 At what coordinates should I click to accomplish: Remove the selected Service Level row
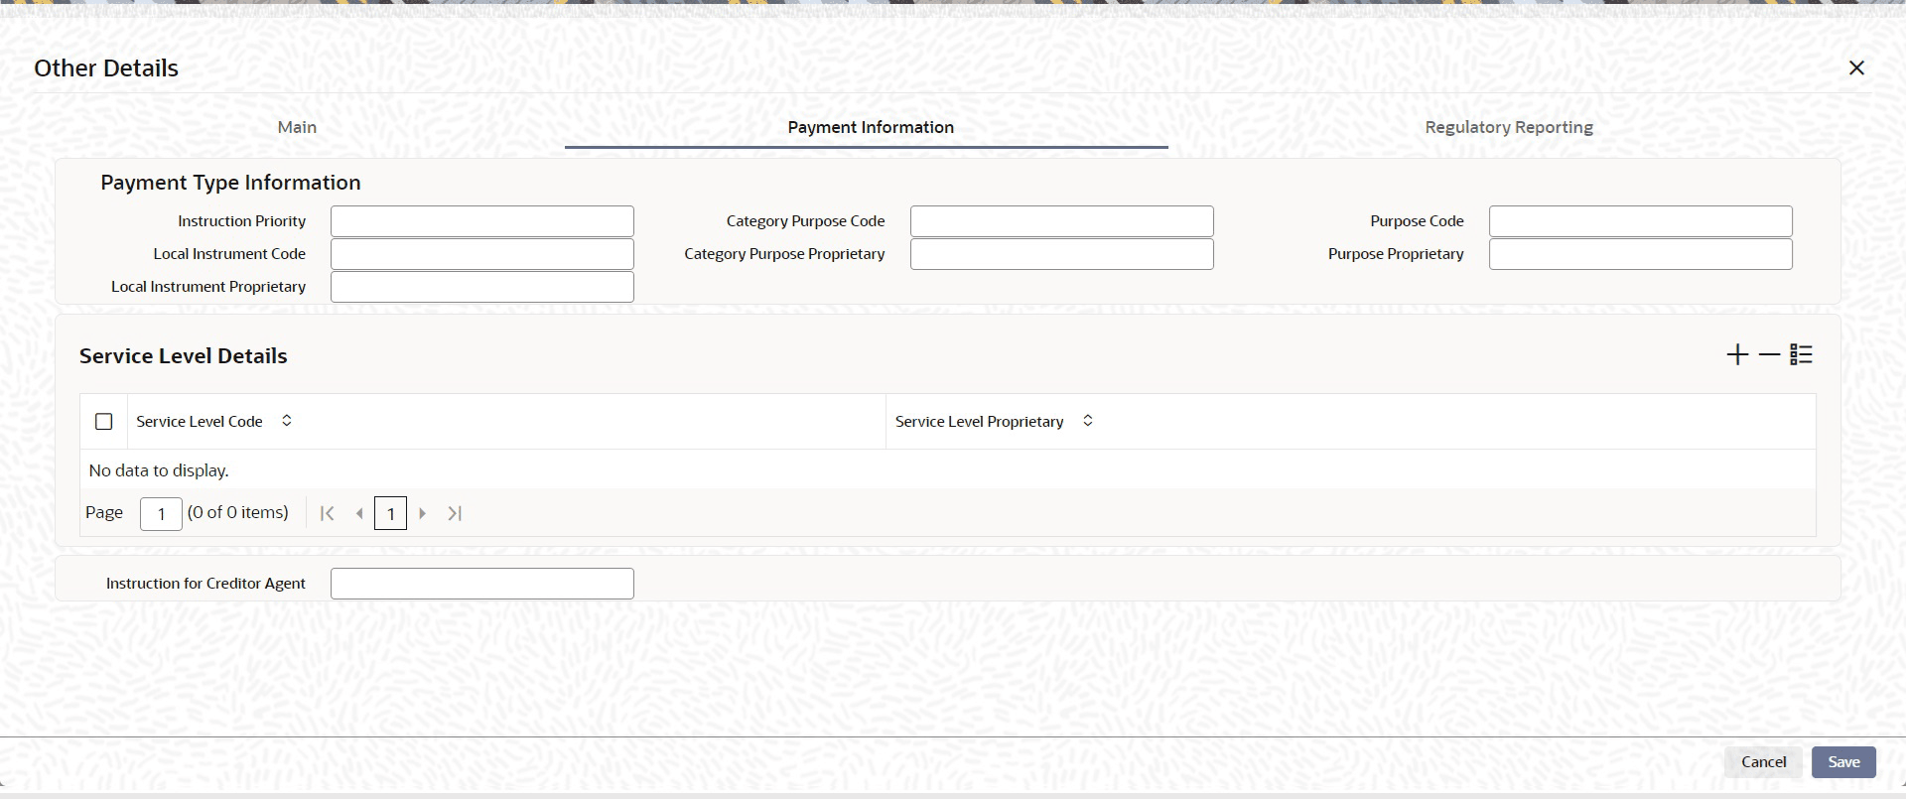coord(1769,355)
